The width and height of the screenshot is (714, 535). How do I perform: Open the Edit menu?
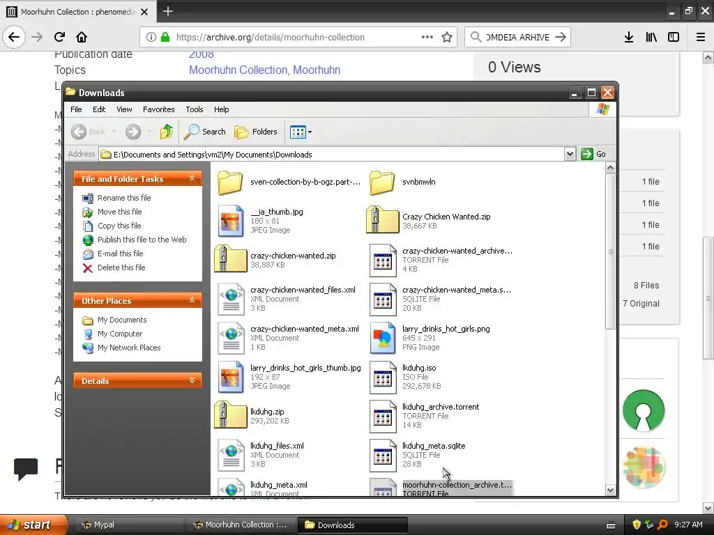99,109
